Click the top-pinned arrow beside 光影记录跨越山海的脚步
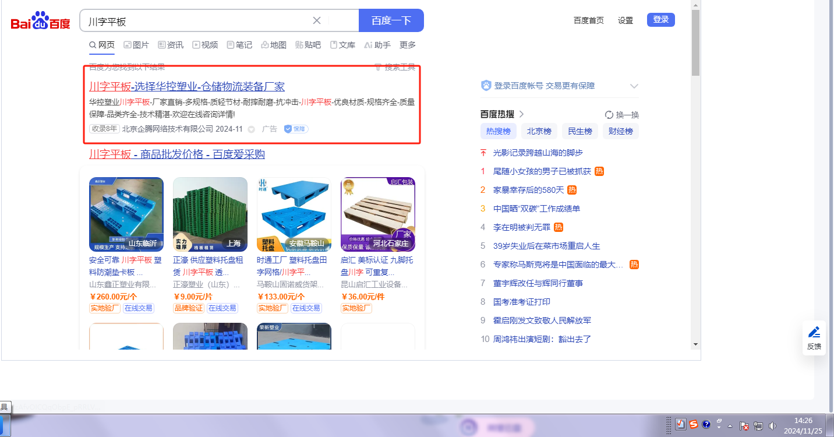 tap(483, 153)
